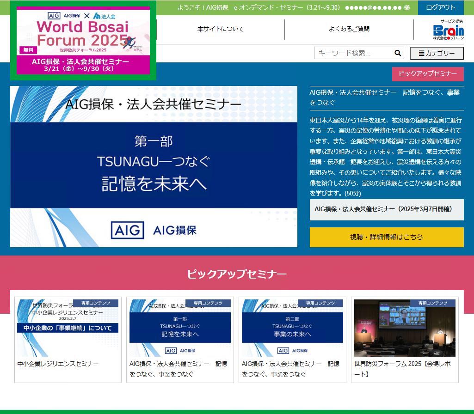This screenshot has width=474, height=414.
Task: Click the AIG損保 logo in the main banner
Action: tap(154, 230)
